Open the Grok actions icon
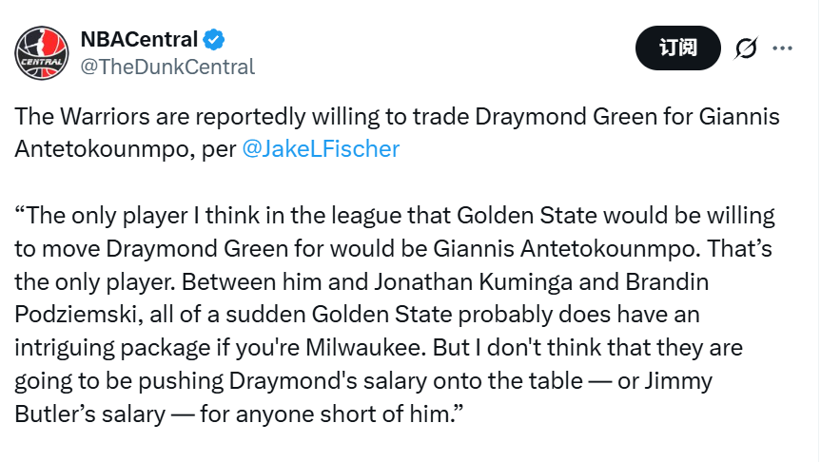 (x=746, y=48)
